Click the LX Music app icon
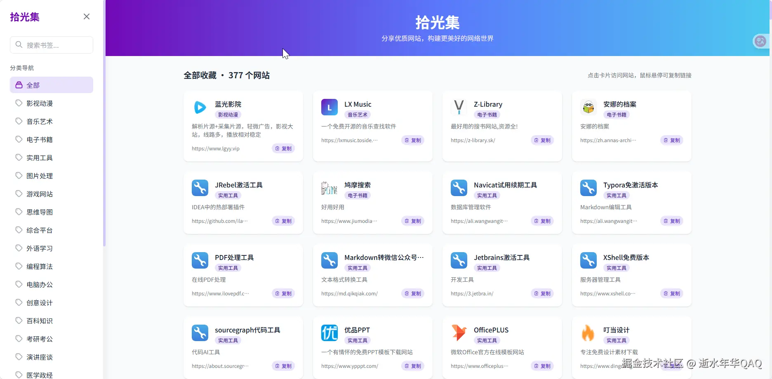772x379 pixels. pos(329,107)
